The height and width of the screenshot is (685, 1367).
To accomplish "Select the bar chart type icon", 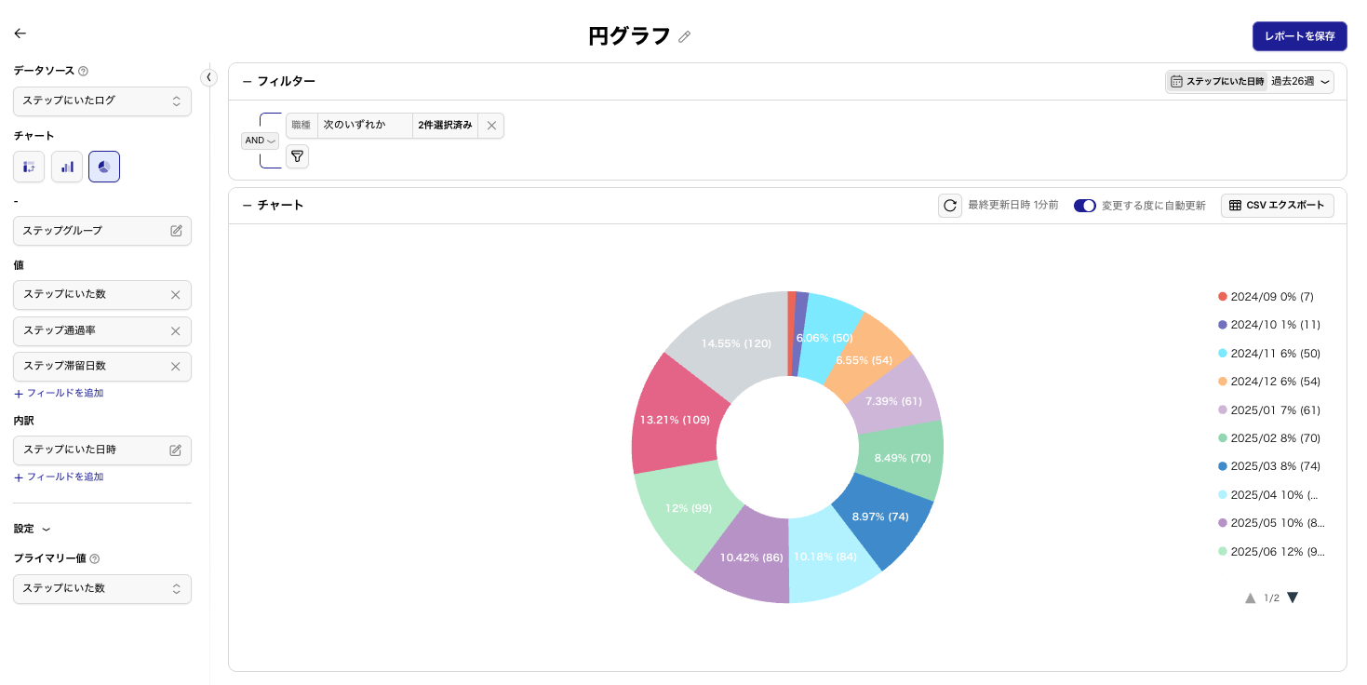I will 67,167.
